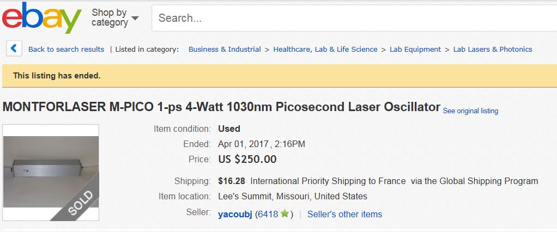Click the back arrow icon

[x=14, y=48]
